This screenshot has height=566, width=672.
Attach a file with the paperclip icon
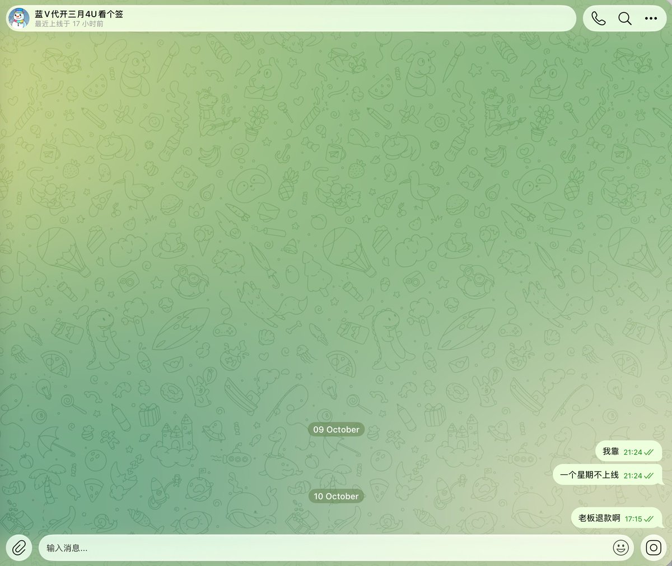[19, 548]
